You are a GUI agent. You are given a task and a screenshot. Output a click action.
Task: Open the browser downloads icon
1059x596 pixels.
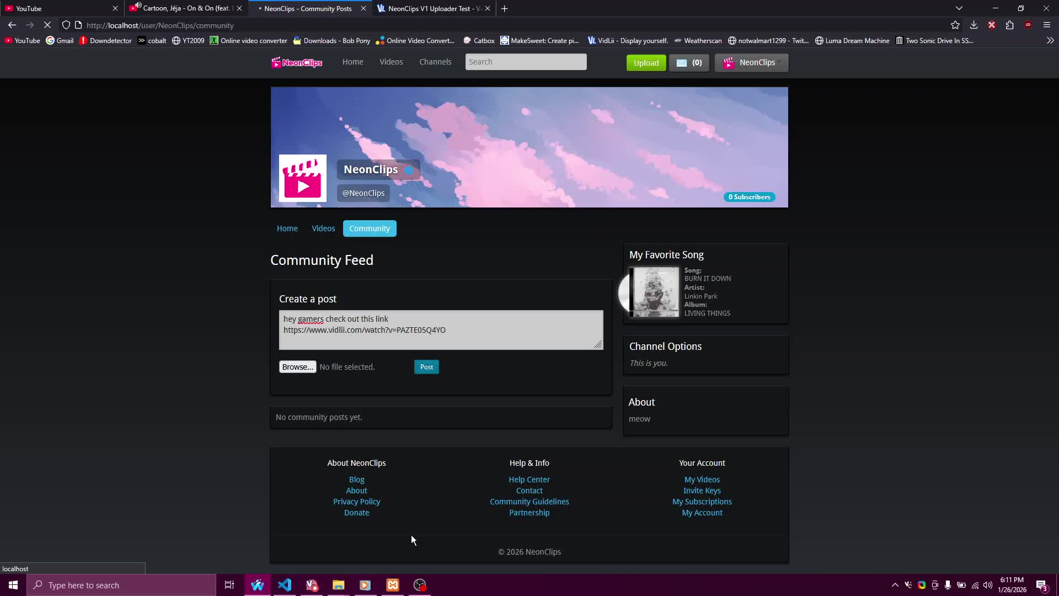coord(974,25)
